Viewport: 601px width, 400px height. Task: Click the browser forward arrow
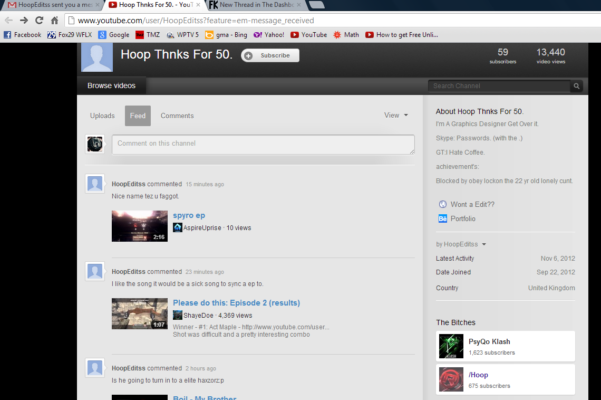click(x=24, y=21)
